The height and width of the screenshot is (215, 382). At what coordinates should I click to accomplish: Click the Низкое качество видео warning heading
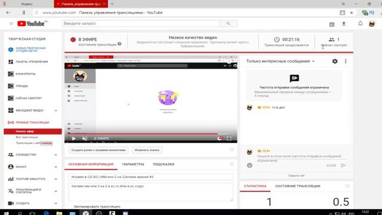point(193,38)
